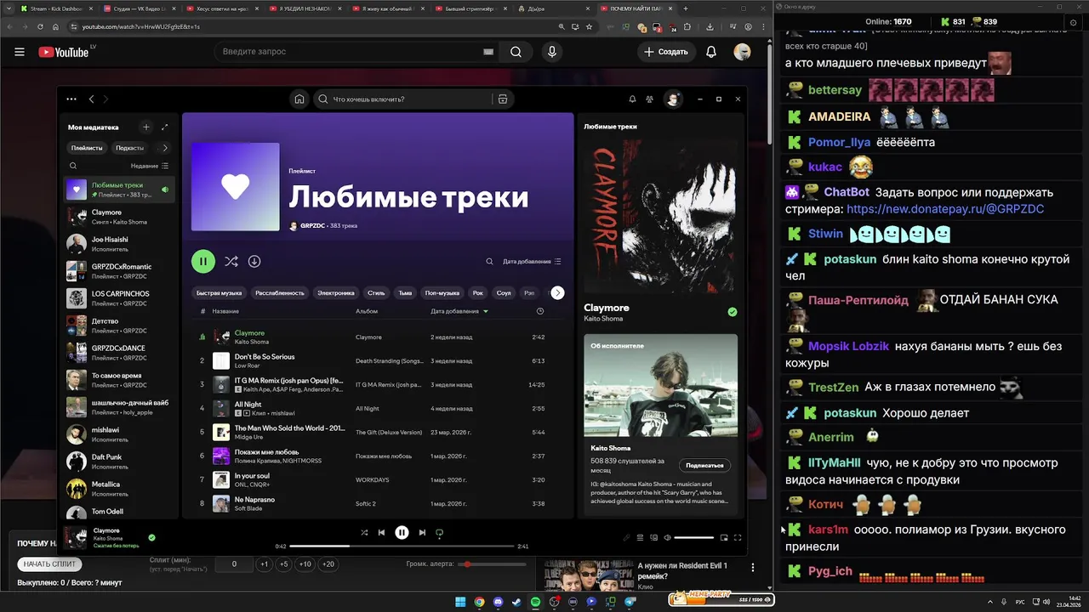Switch to Хесус ответил browser tab
This screenshot has height=612, width=1089.
(222, 8)
